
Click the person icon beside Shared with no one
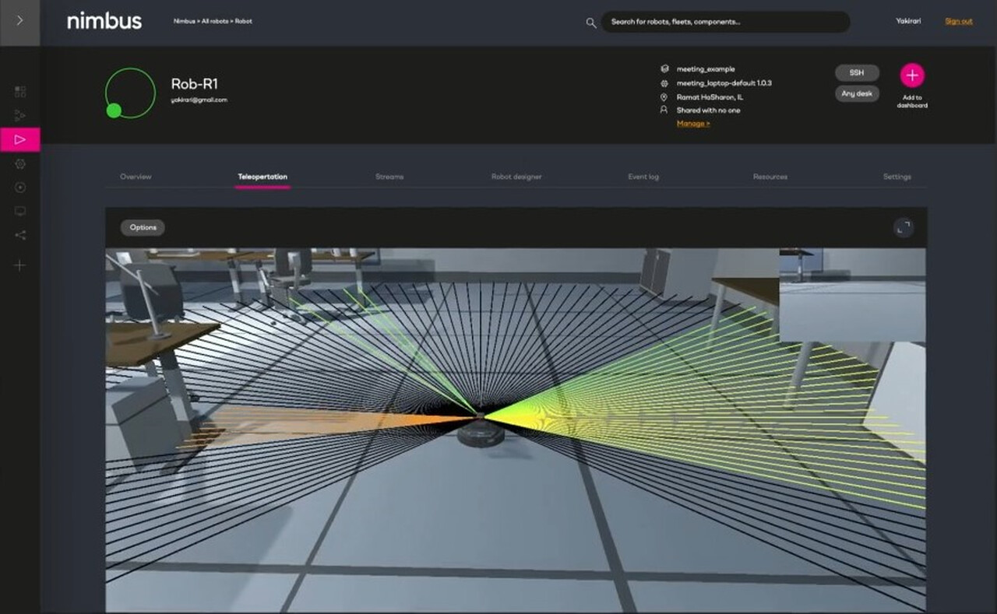coord(664,111)
